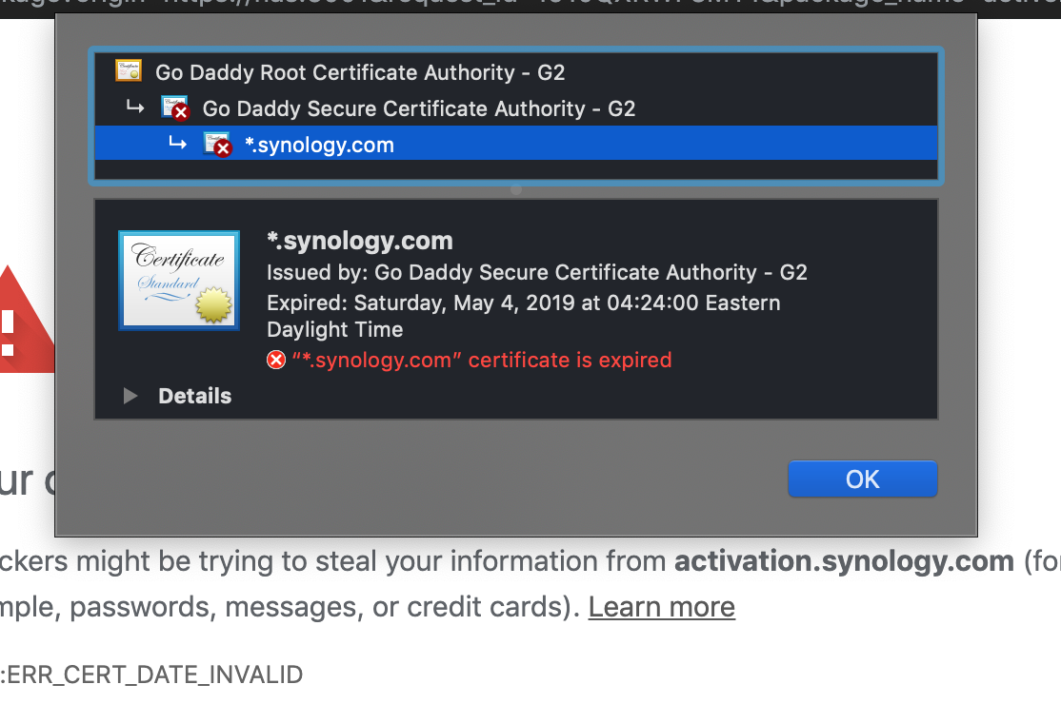Screen dimensions: 1061x704
Task: Click the arrow symbol before *.synology.com entry
Action: 178,144
